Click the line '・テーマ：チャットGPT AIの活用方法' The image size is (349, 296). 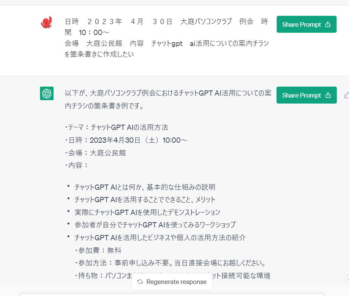pos(117,127)
